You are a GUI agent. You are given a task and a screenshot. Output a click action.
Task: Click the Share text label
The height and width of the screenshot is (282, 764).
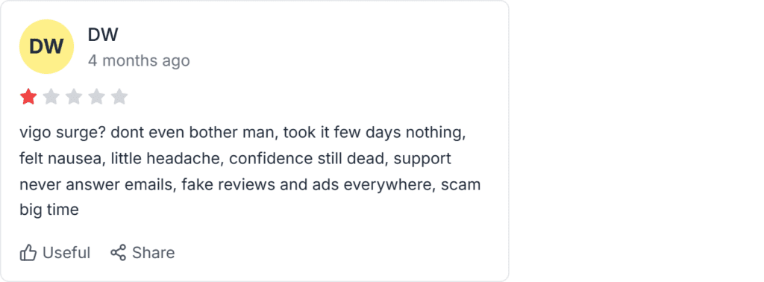(x=154, y=253)
